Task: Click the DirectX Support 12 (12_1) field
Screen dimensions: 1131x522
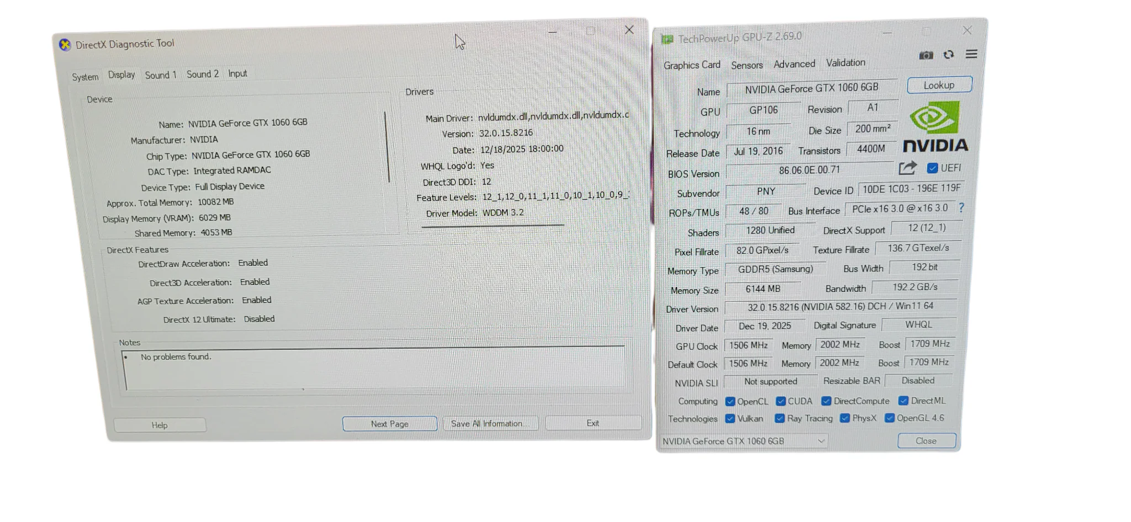Action: click(927, 228)
